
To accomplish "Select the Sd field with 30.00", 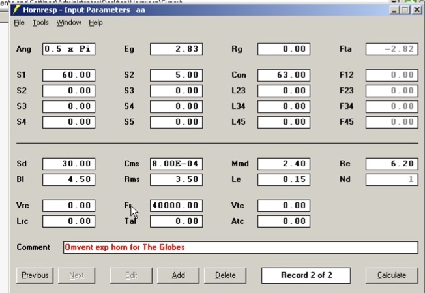I will click(x=69, y=164).
